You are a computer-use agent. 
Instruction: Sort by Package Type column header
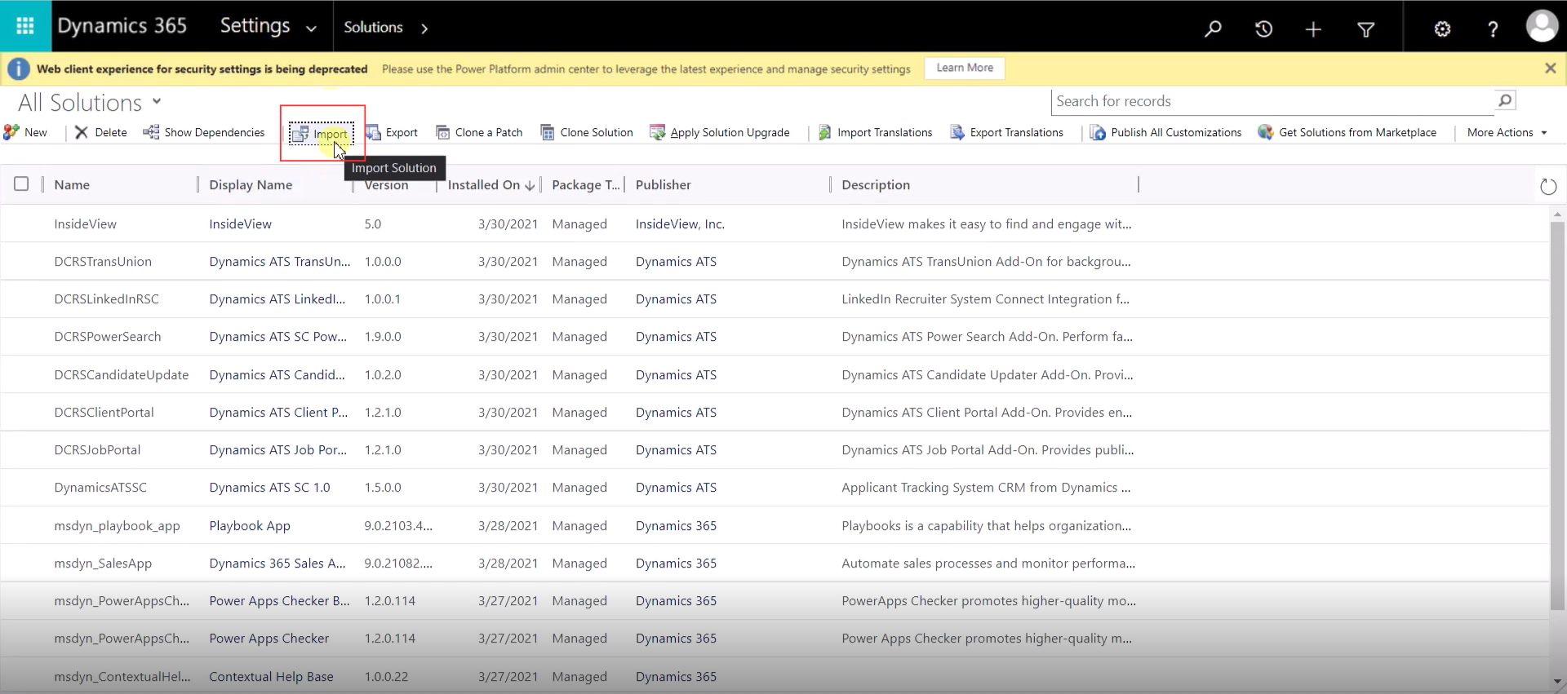[x=586, y=185]
